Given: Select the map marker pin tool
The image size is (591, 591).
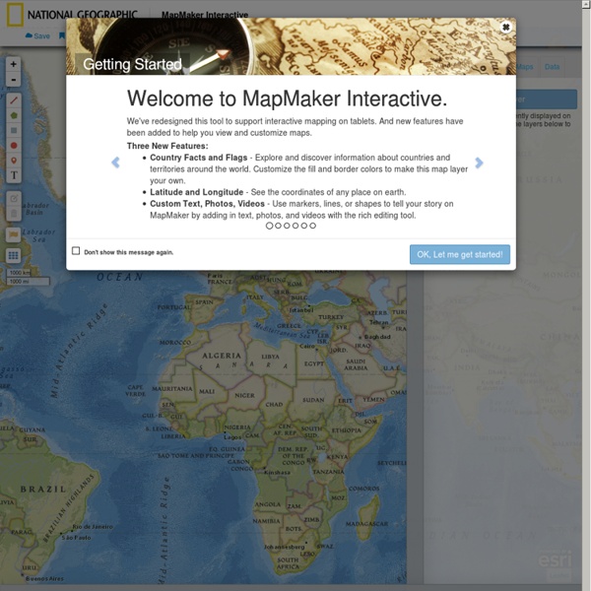Looking at the screenshot, I should pyautogui.click(x=14, y=160).
